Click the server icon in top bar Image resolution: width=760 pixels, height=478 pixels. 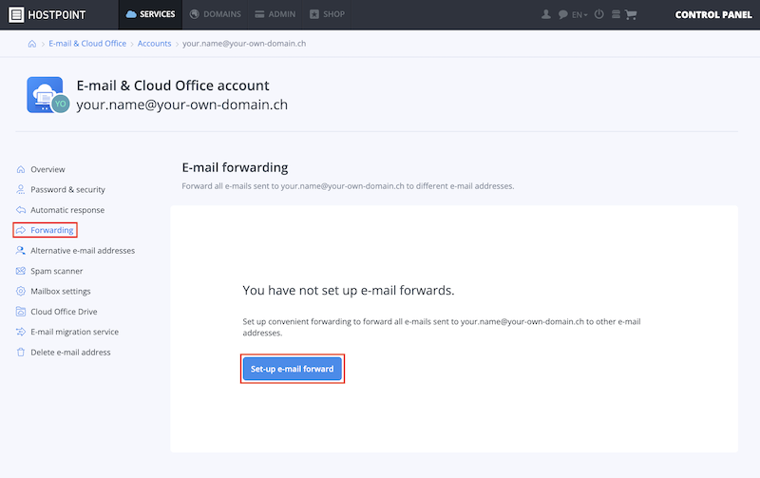point(616,14)
